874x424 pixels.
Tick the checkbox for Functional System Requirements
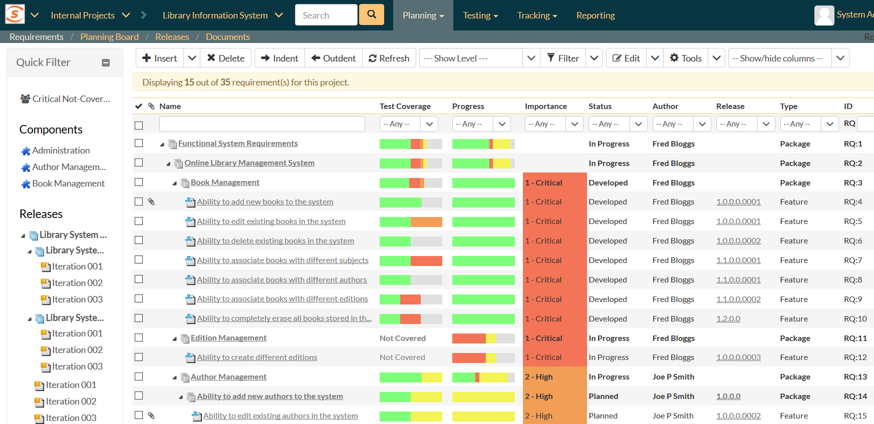click(139, 143)
